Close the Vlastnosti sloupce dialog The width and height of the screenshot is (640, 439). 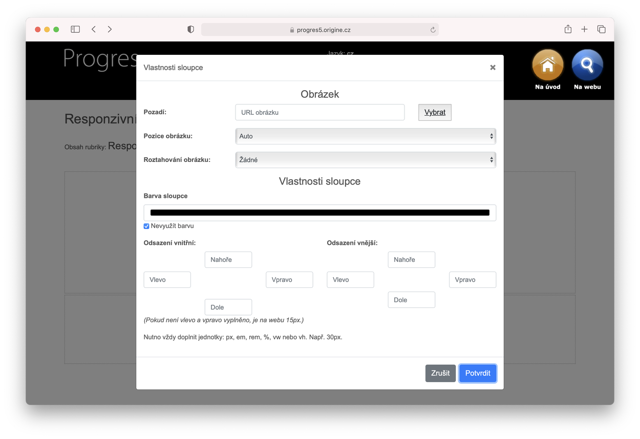pyautogui.click(x=493, y=67)
